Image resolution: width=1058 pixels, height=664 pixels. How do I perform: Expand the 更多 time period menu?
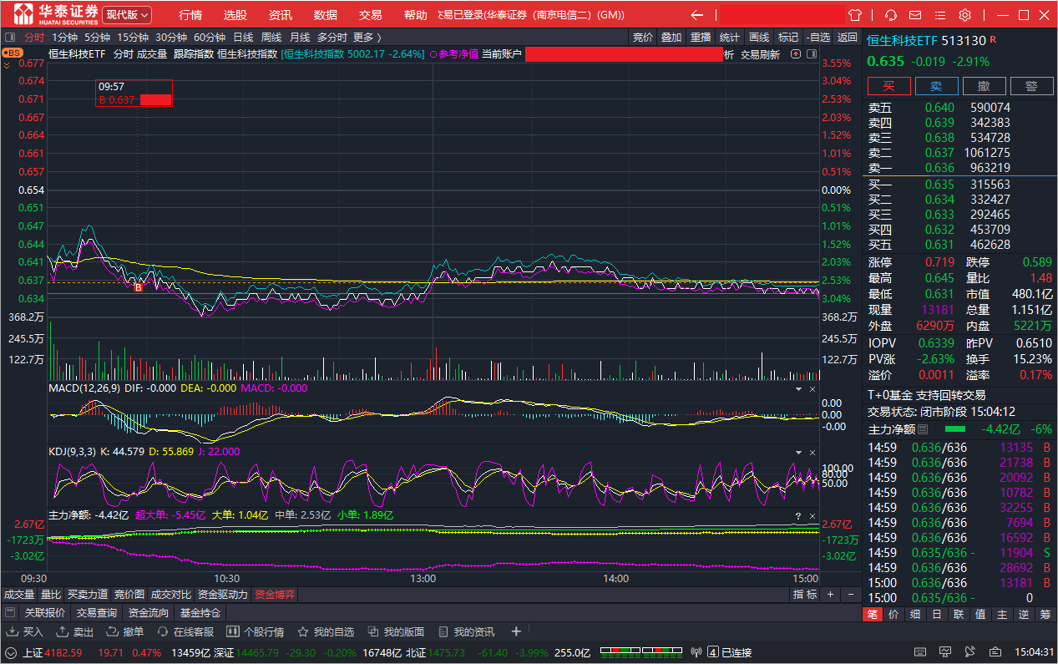point(367,37)
